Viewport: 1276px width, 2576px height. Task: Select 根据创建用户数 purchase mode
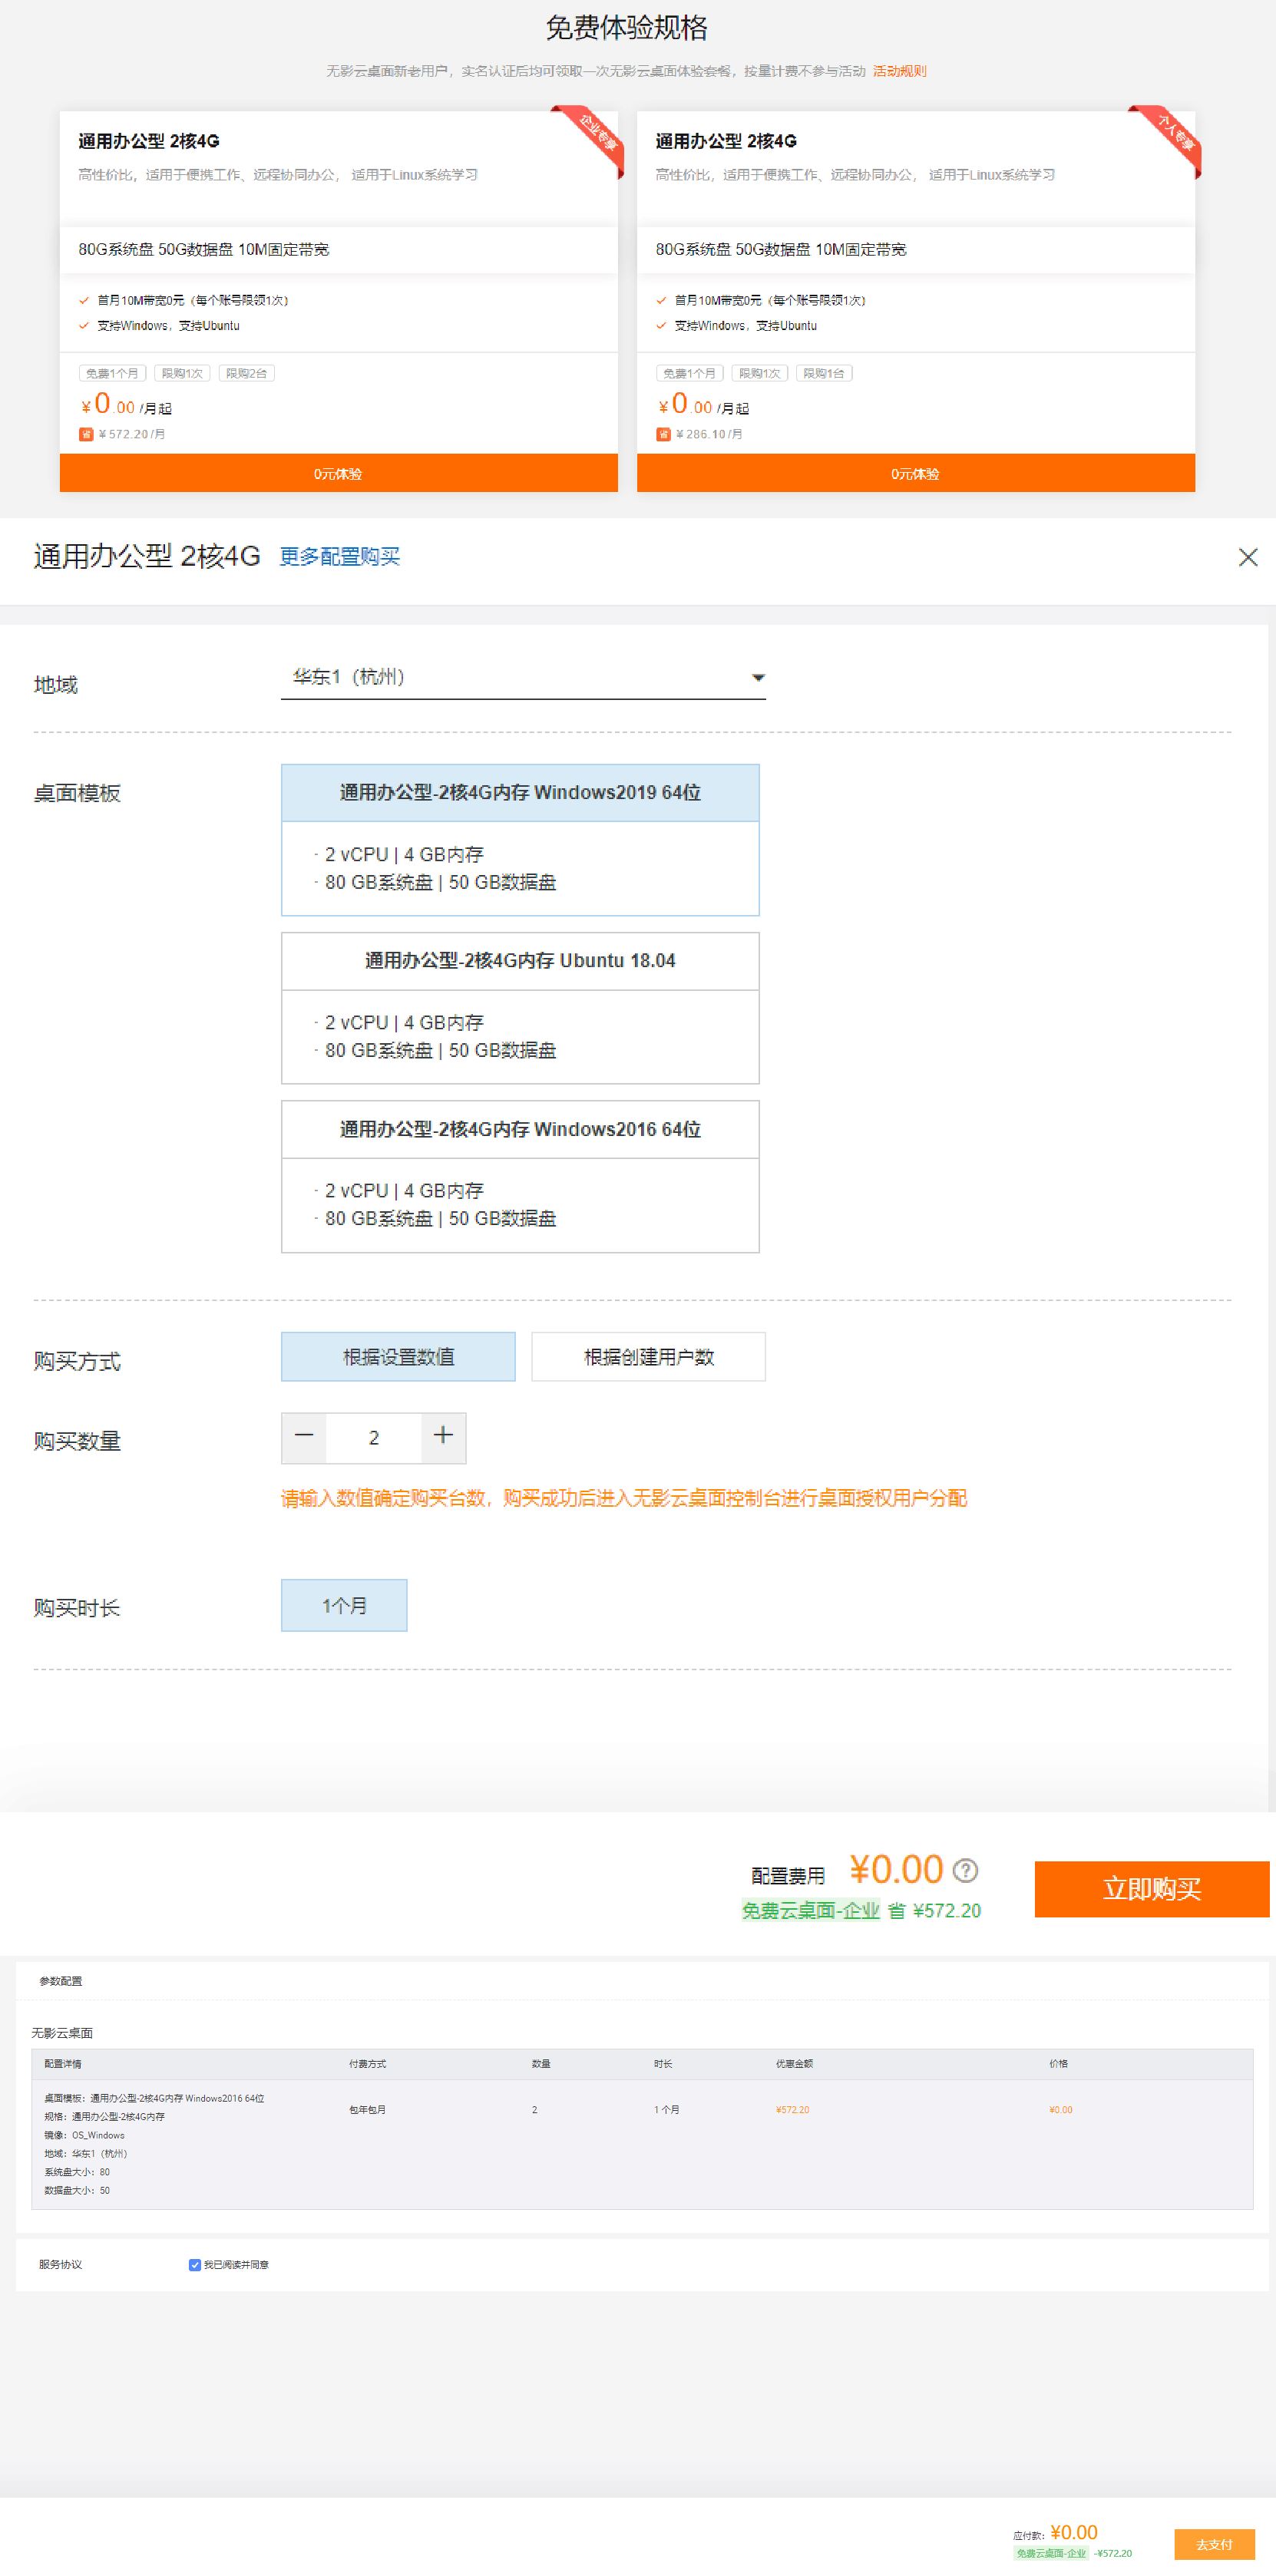click(x=647, y=1356)
